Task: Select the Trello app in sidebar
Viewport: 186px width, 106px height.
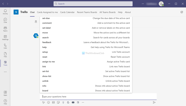Action: tap(5, 63)
